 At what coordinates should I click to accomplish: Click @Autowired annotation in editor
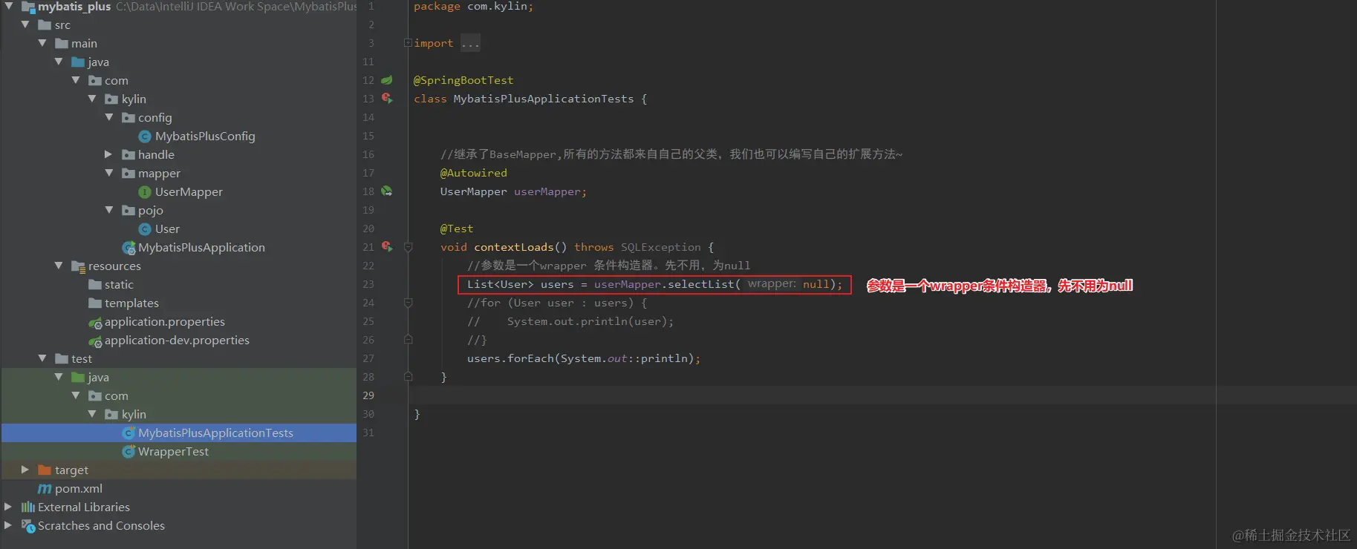pos(474,173)
